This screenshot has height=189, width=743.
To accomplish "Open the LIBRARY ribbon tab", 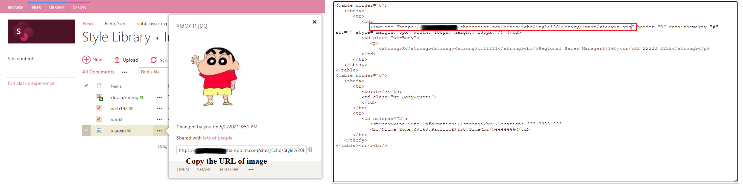I will coord(56,7).
